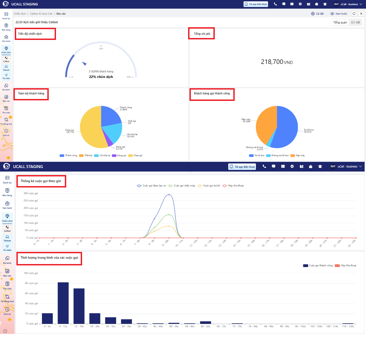Image resolution: width=366 pixels, height=342 pixels.
Task: Switch to the Tổng quan tab
Action: 340,22
